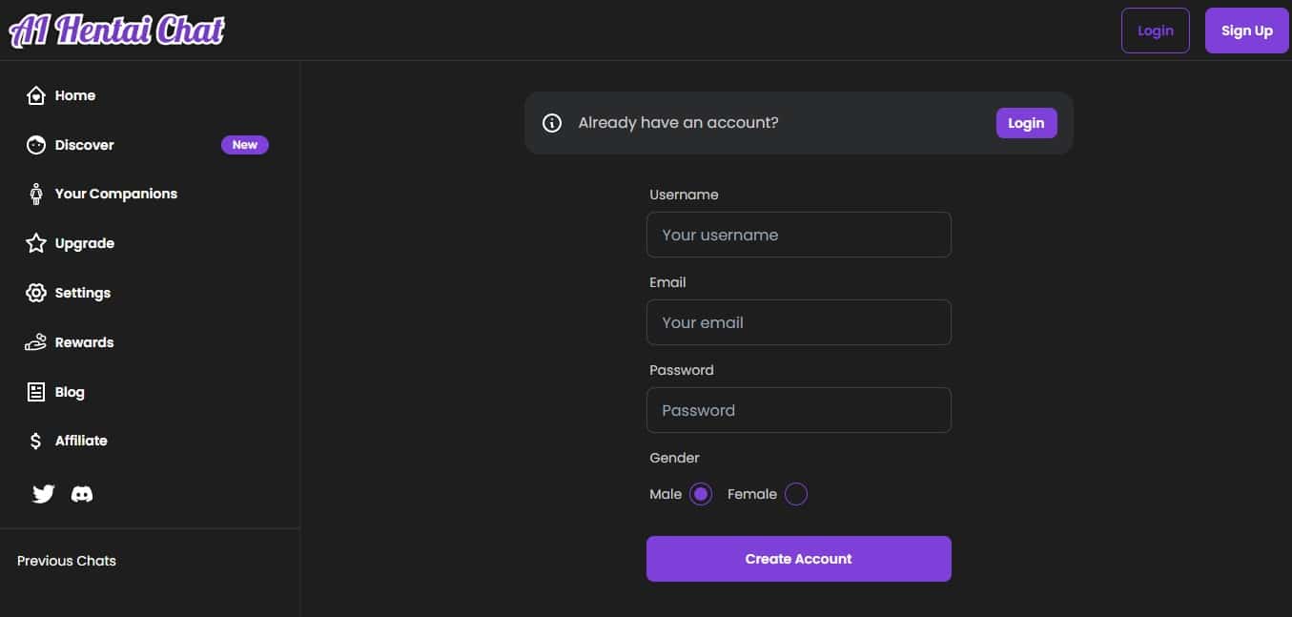Click Login in account banner

point(1027,123)
